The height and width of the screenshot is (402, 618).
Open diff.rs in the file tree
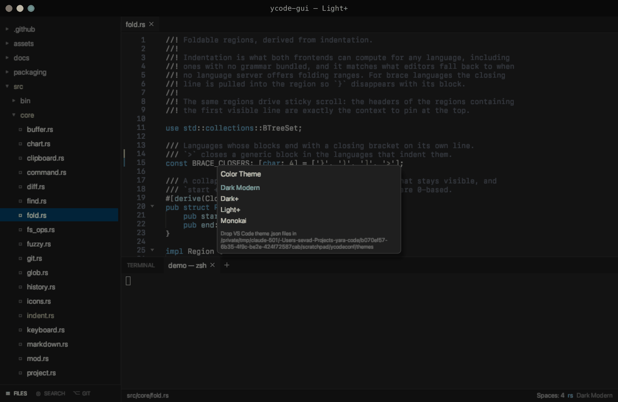36,186
